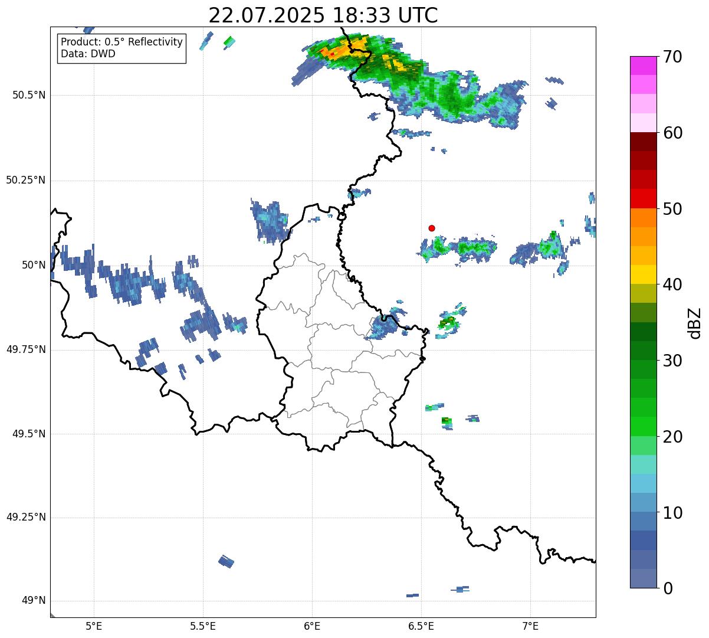Pick the olive colorbar segment below 40
This screenshot has width=709, height=638.
click(x=644, y=293)
